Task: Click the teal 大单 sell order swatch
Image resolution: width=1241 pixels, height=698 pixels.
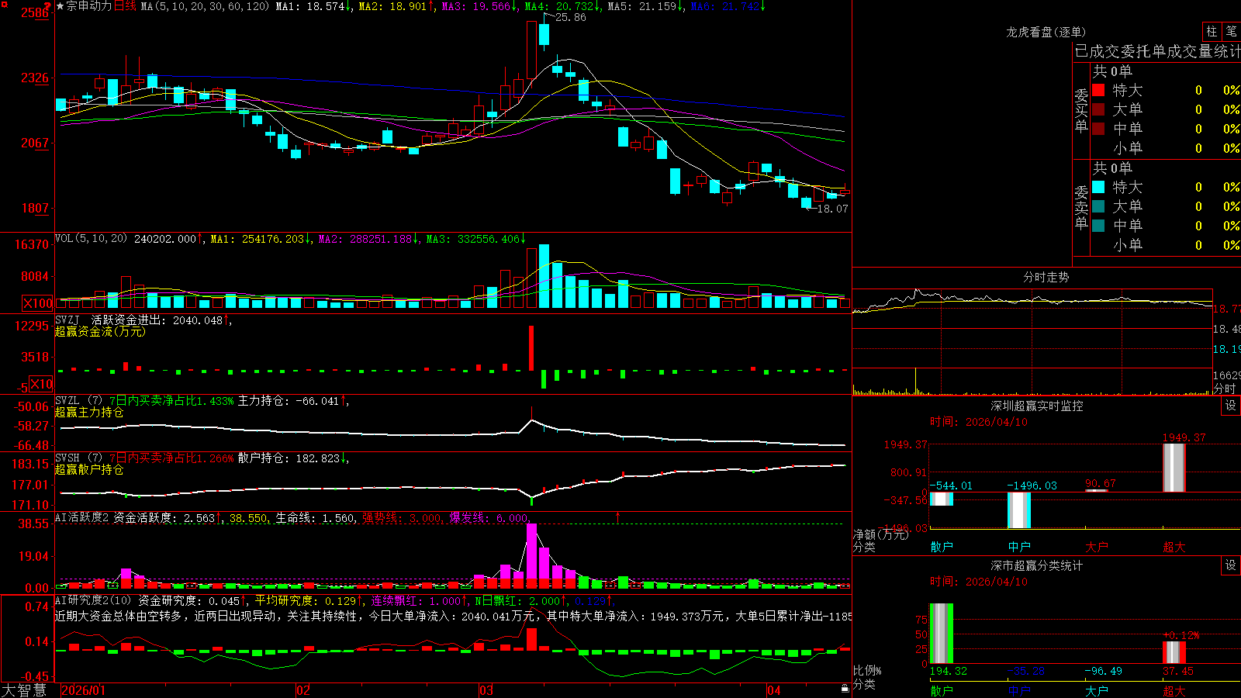Action: point(1098,206)
